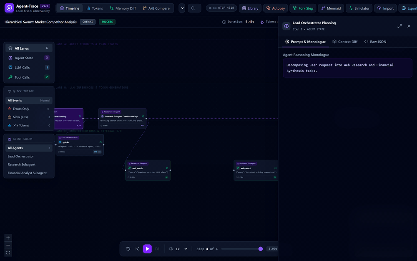Viewport: 417px width, 261px height.
Task: Open the A/B Compare view
Action: coord(156,8)
